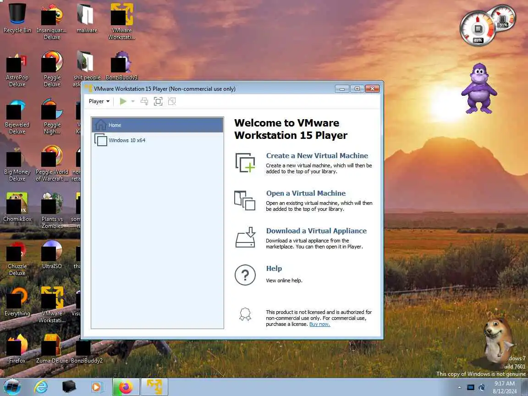Viewport: 528px width, 396px height.
Task: Switch to VMware Player taskbar button
Action: pyautogui.click(x=154, y=387)
